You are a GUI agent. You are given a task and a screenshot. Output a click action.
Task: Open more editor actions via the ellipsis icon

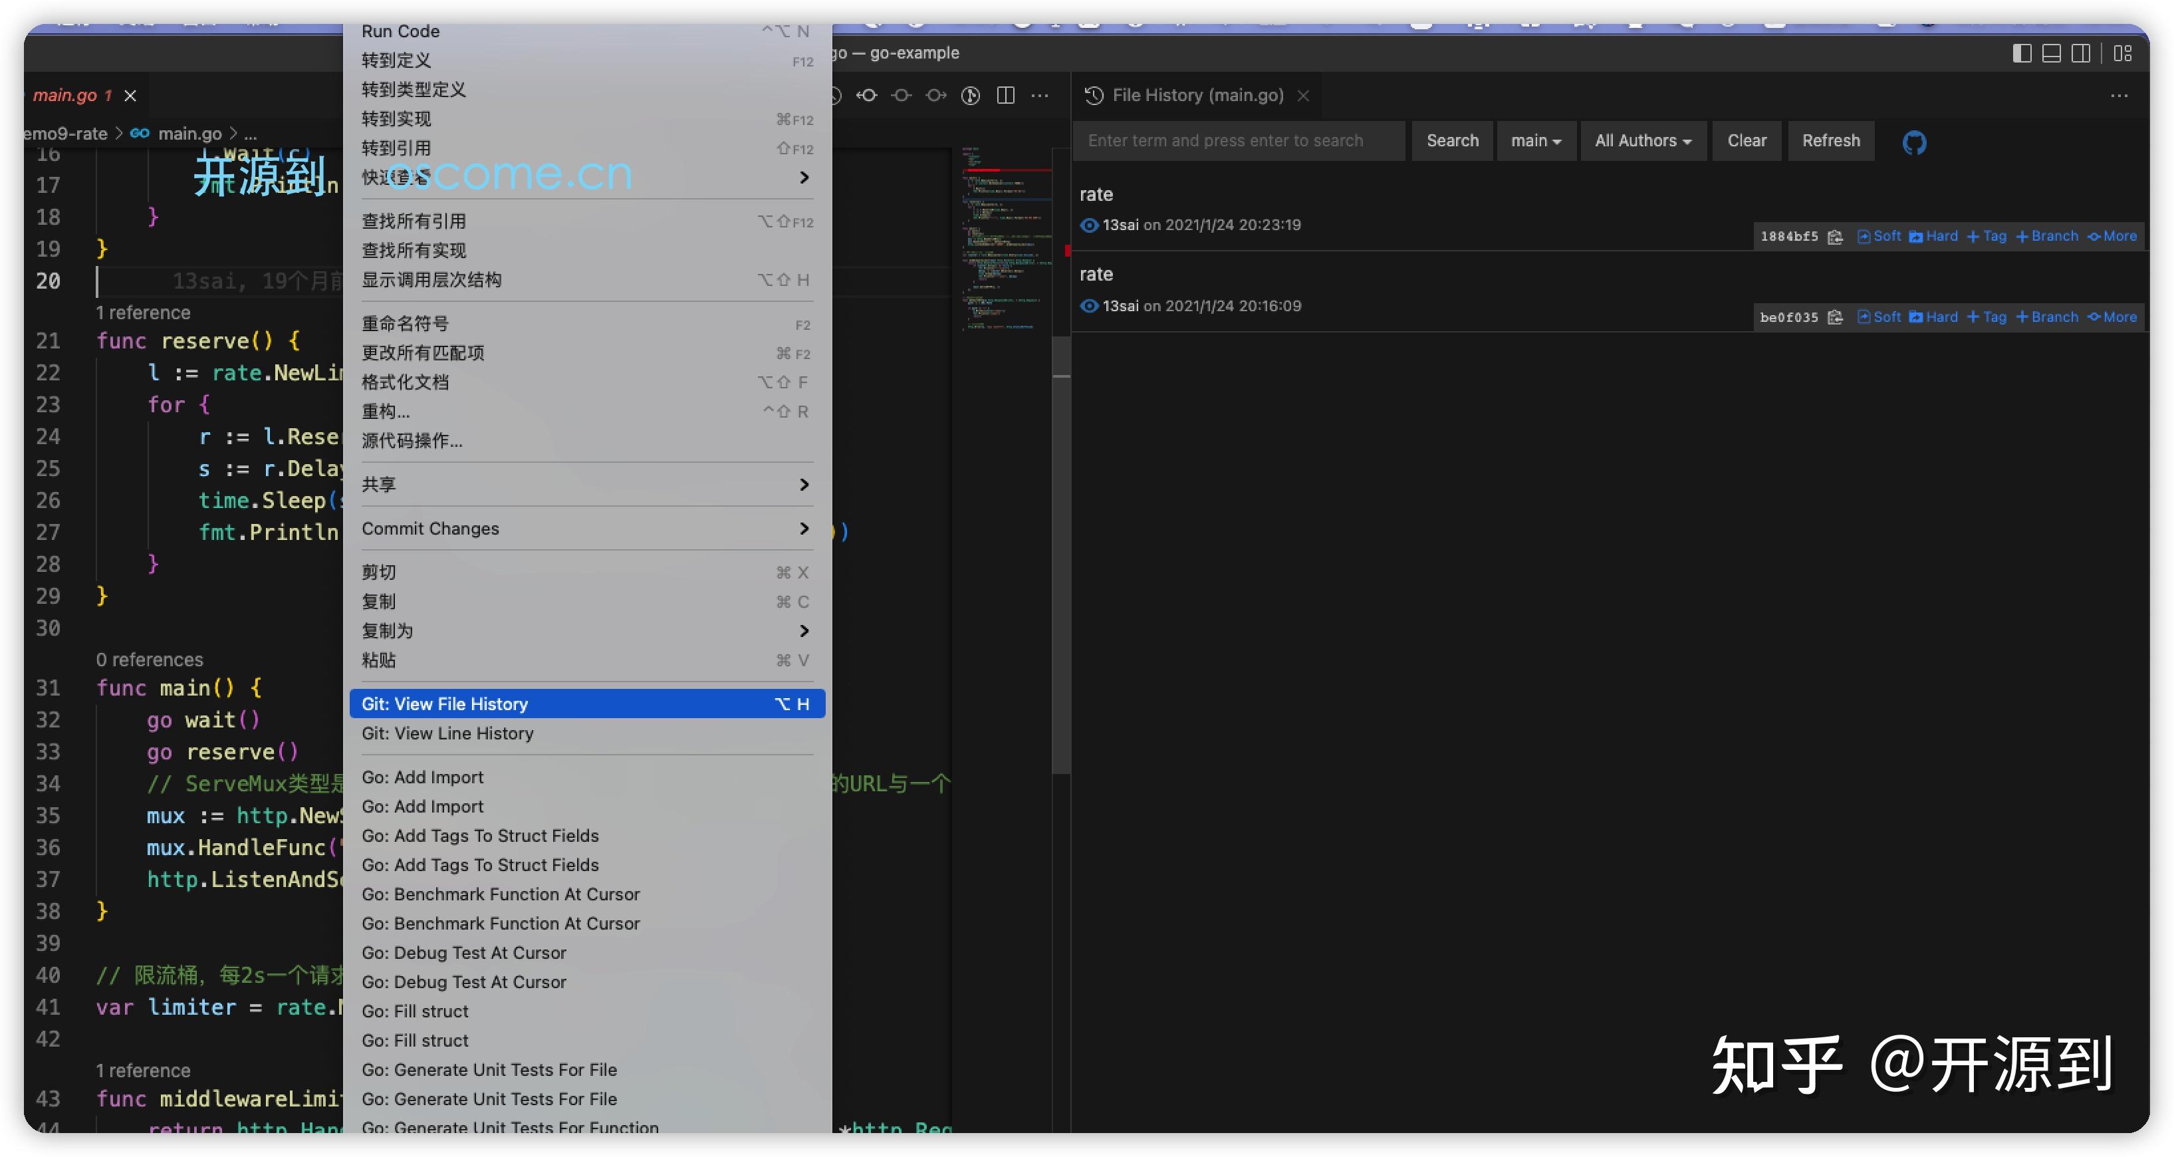point(1039,95)
